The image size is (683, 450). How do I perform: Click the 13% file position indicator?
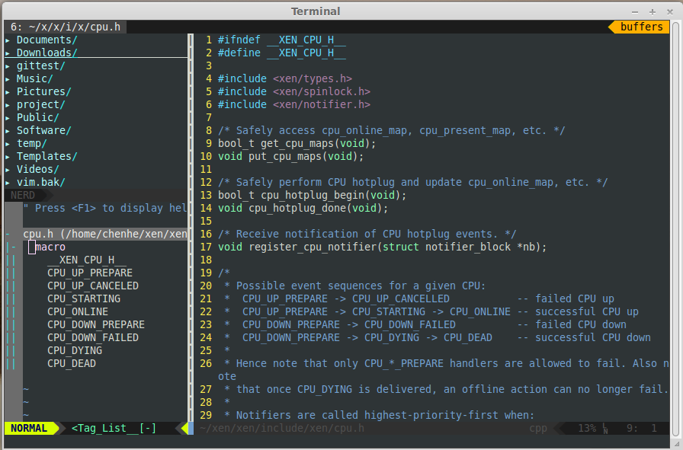point(587,428)
